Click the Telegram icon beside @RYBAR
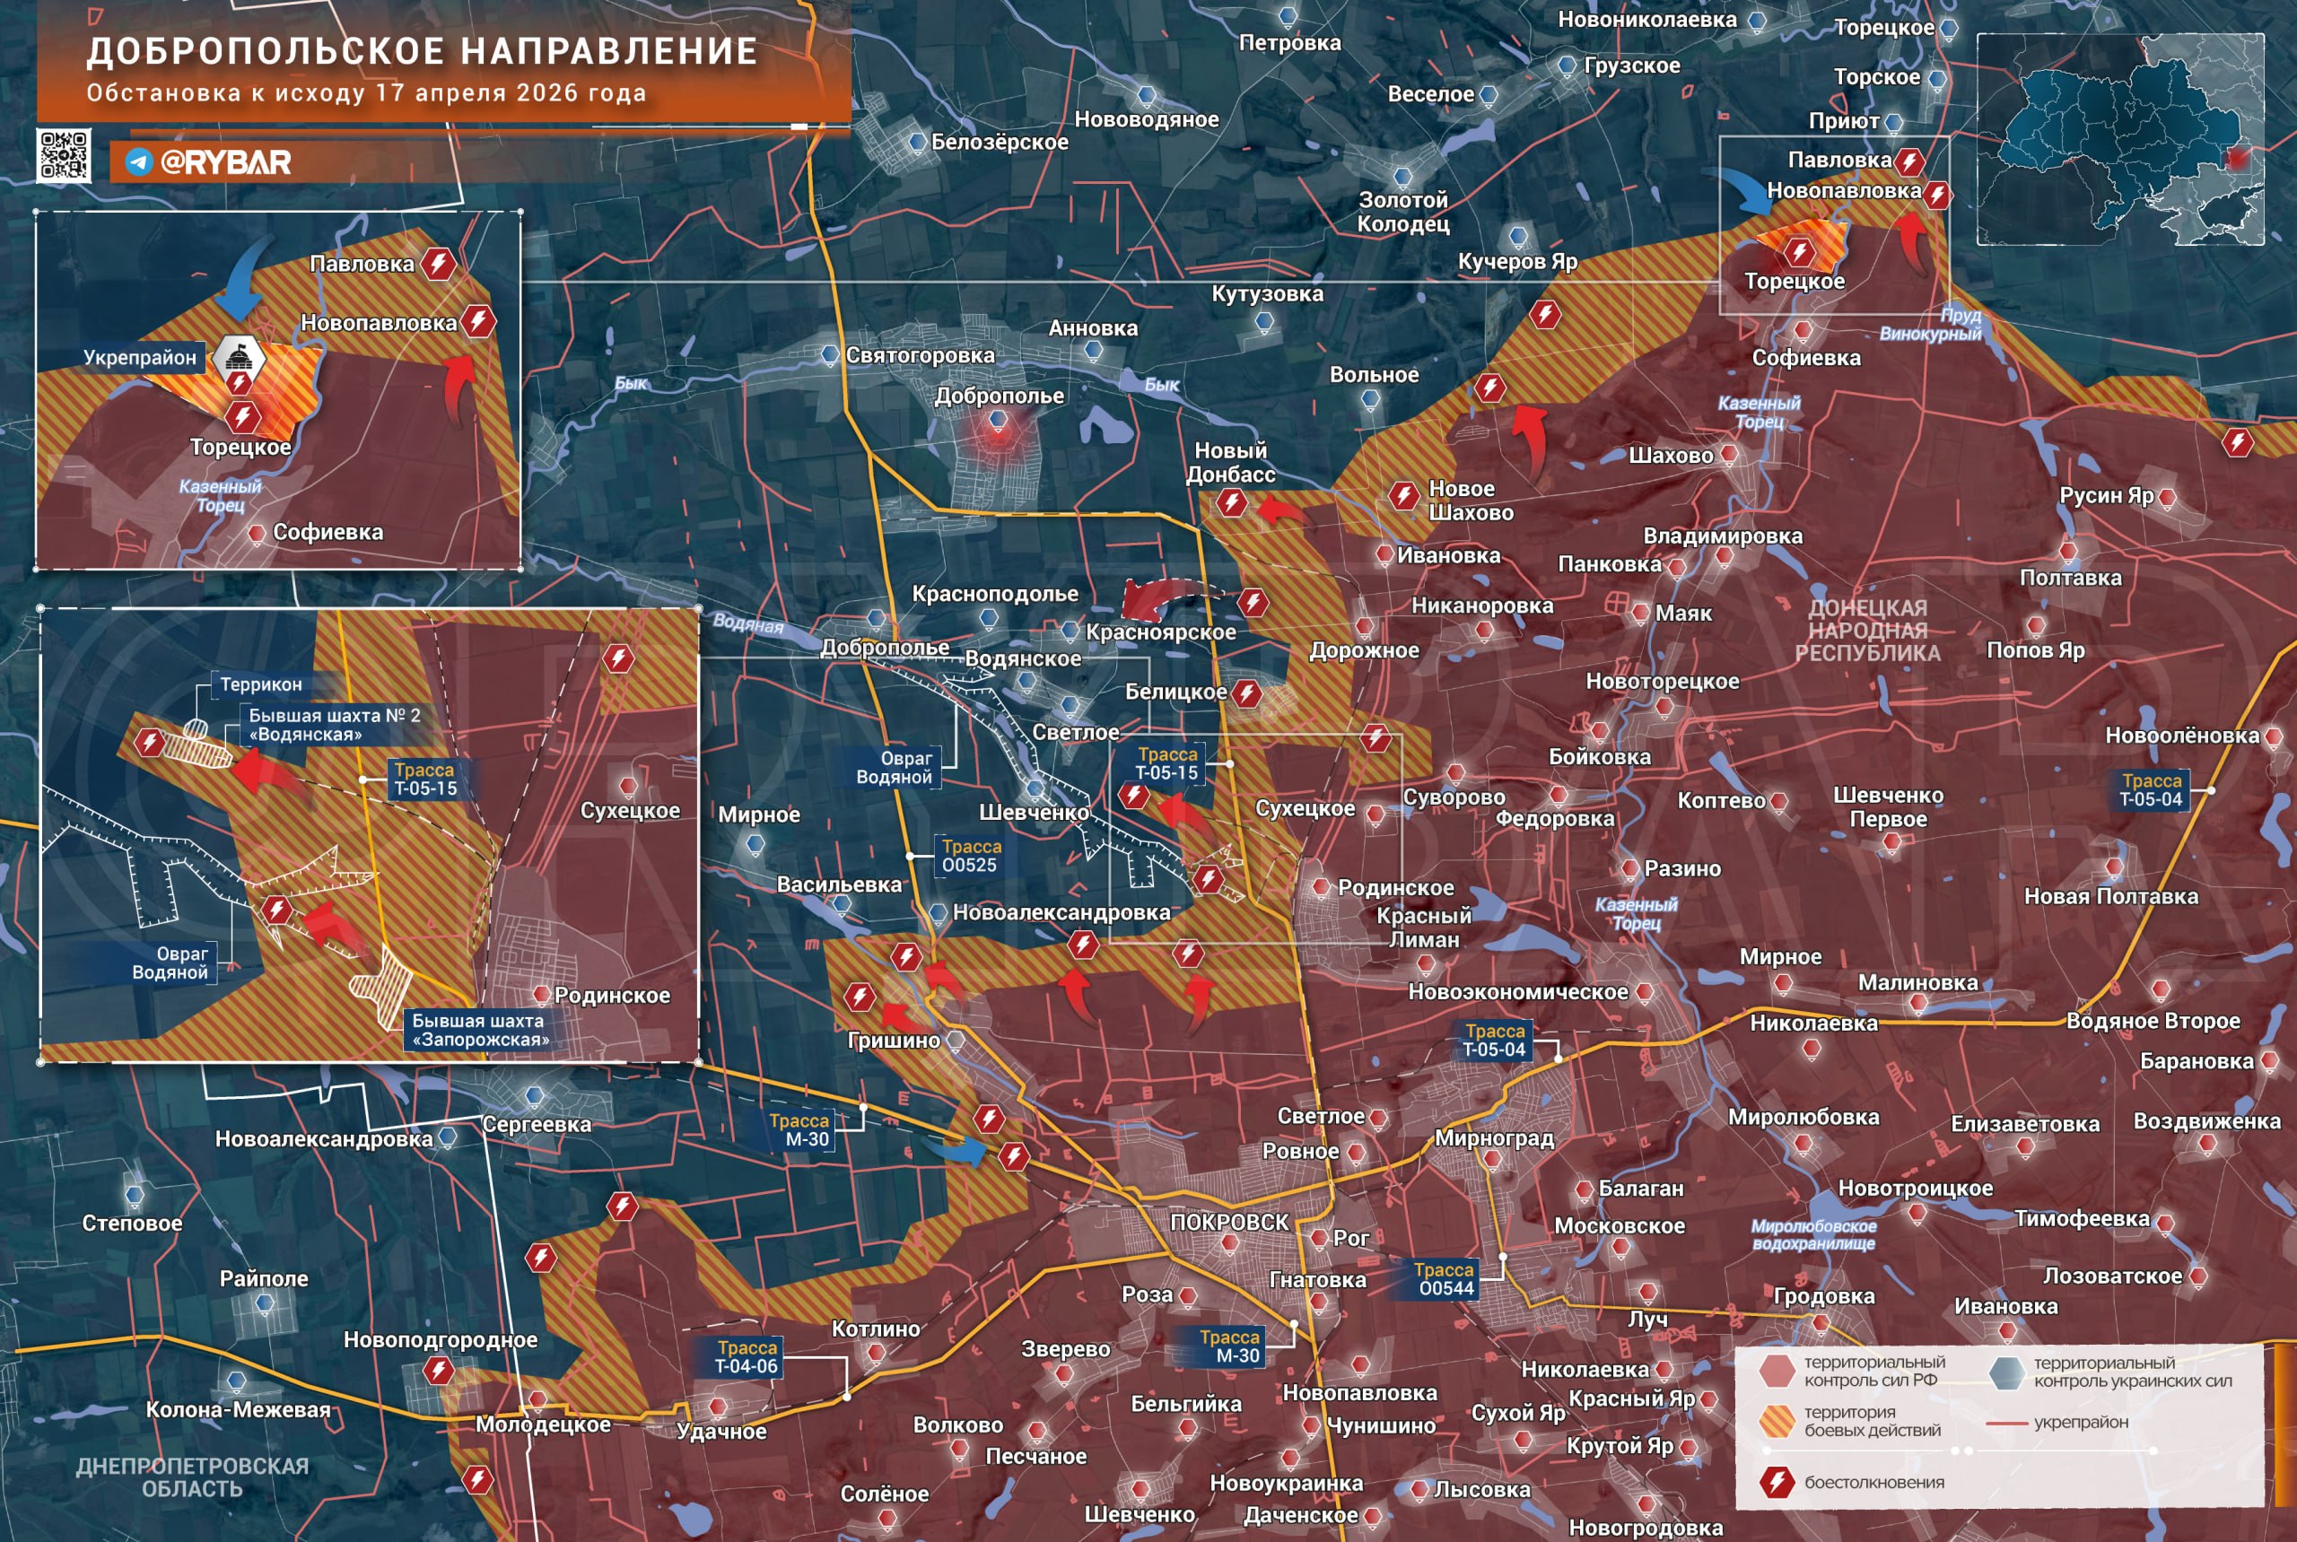The width and height of the screenshot is (2297, 1542). click(139, 162)
